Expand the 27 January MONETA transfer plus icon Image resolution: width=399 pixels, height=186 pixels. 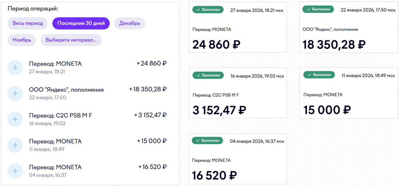[15, 68]
